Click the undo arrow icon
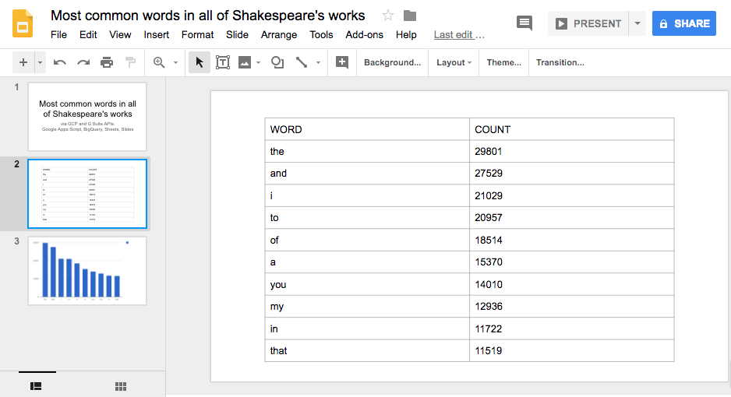Image resolution: width=731 pixels, height=397 pixels. coord(60,62)
